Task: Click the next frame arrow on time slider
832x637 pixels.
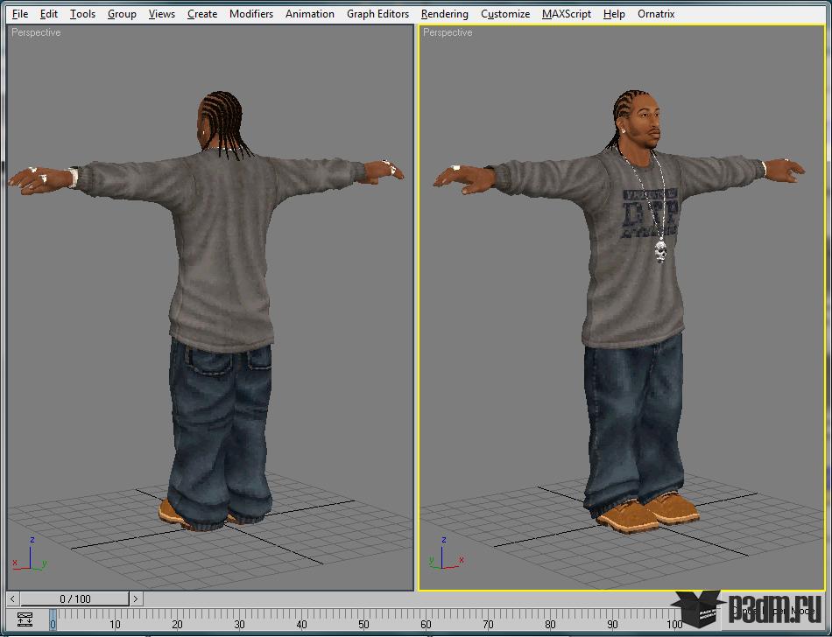Action: 136,598
